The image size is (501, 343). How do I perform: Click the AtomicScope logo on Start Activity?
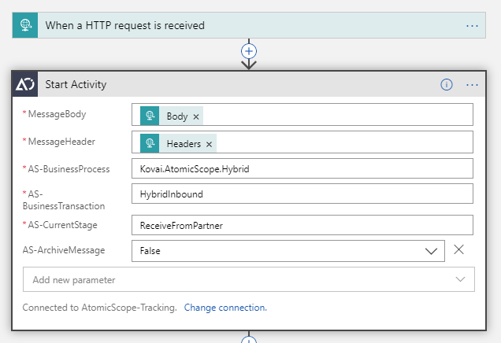click(25, 84)
